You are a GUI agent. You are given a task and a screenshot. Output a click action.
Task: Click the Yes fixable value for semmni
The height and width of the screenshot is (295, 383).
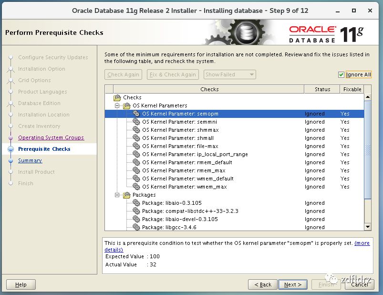tap(345, 122)
